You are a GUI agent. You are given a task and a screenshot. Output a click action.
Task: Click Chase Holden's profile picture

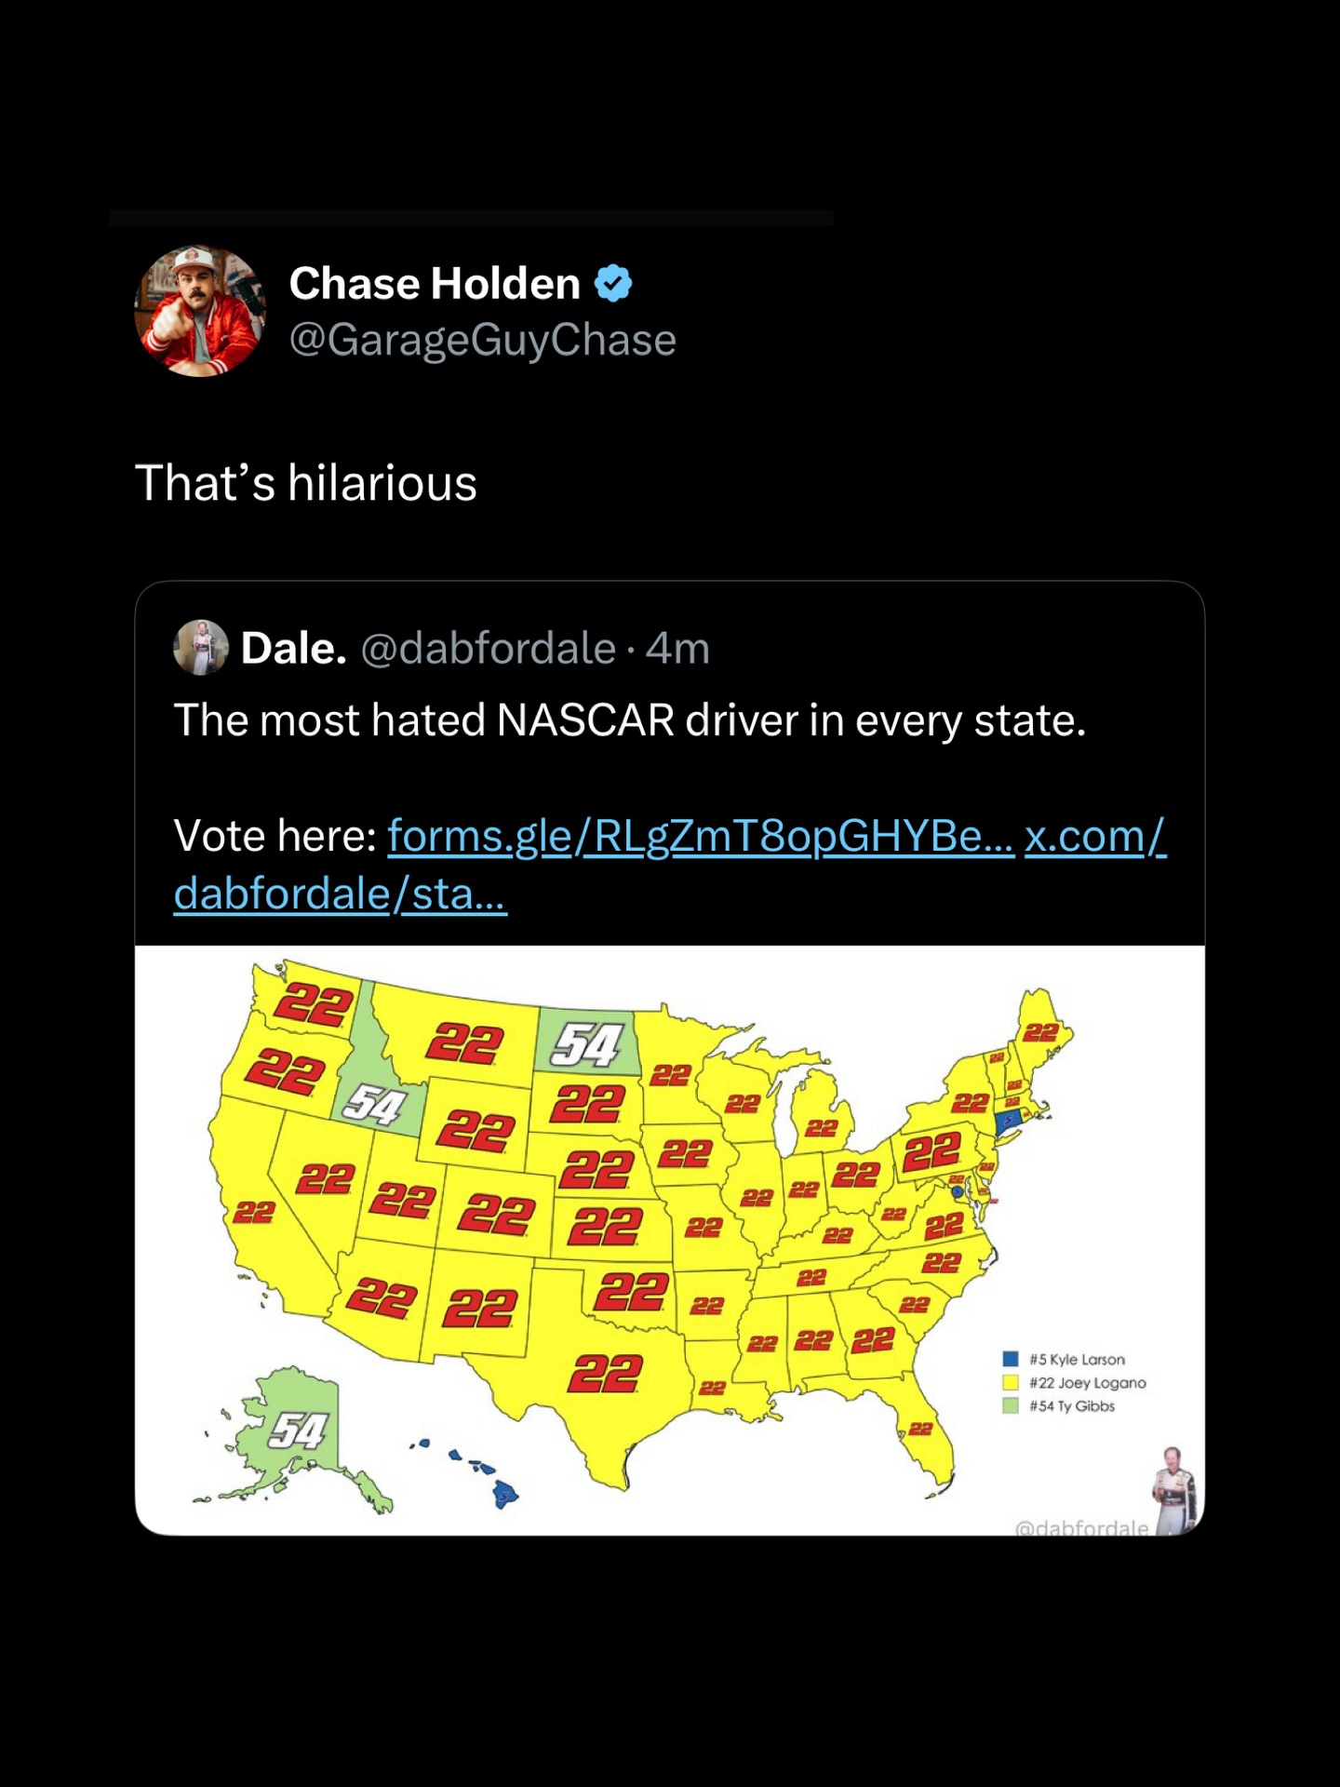click(200, 311)
